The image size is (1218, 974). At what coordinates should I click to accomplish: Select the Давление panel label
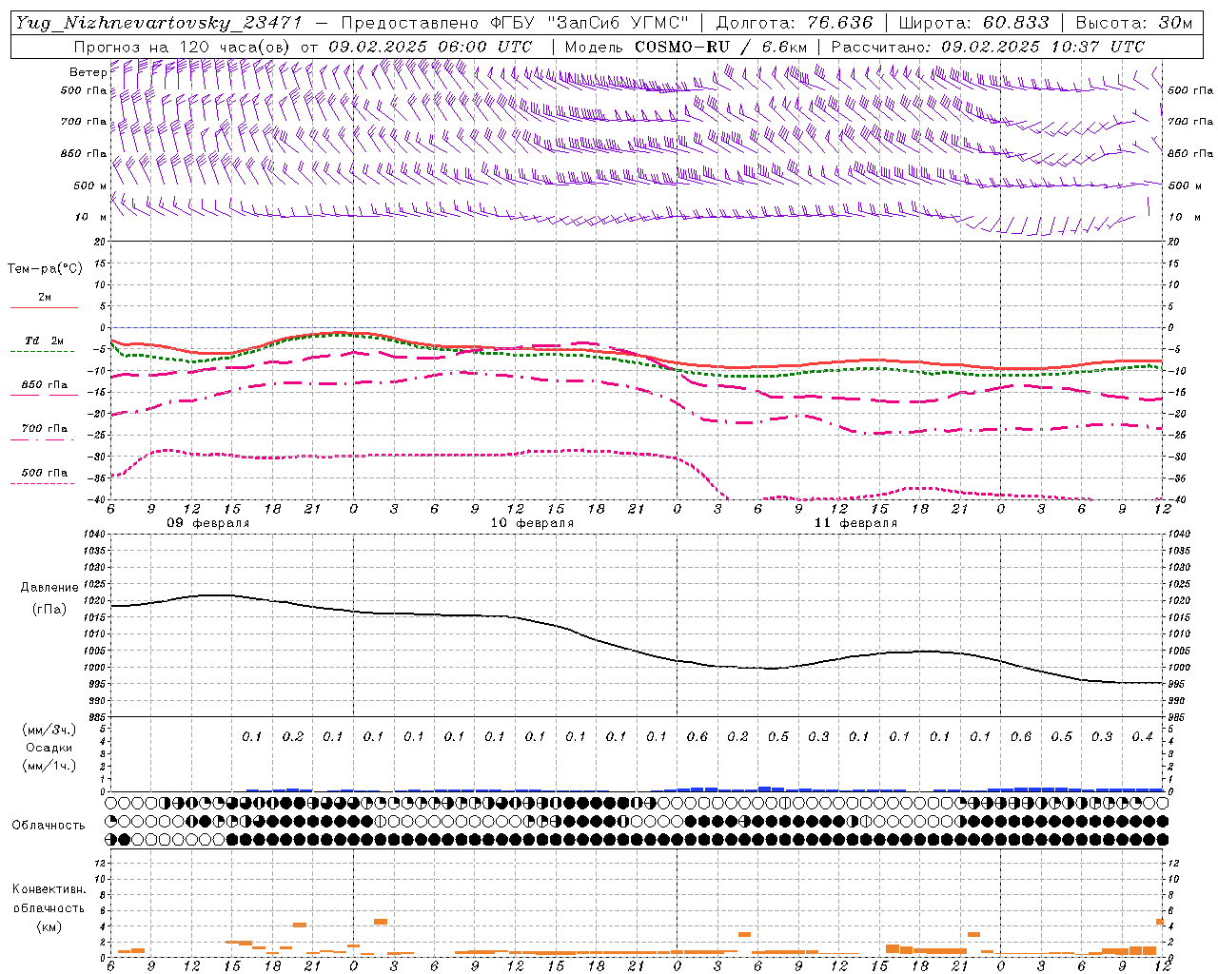49,588
